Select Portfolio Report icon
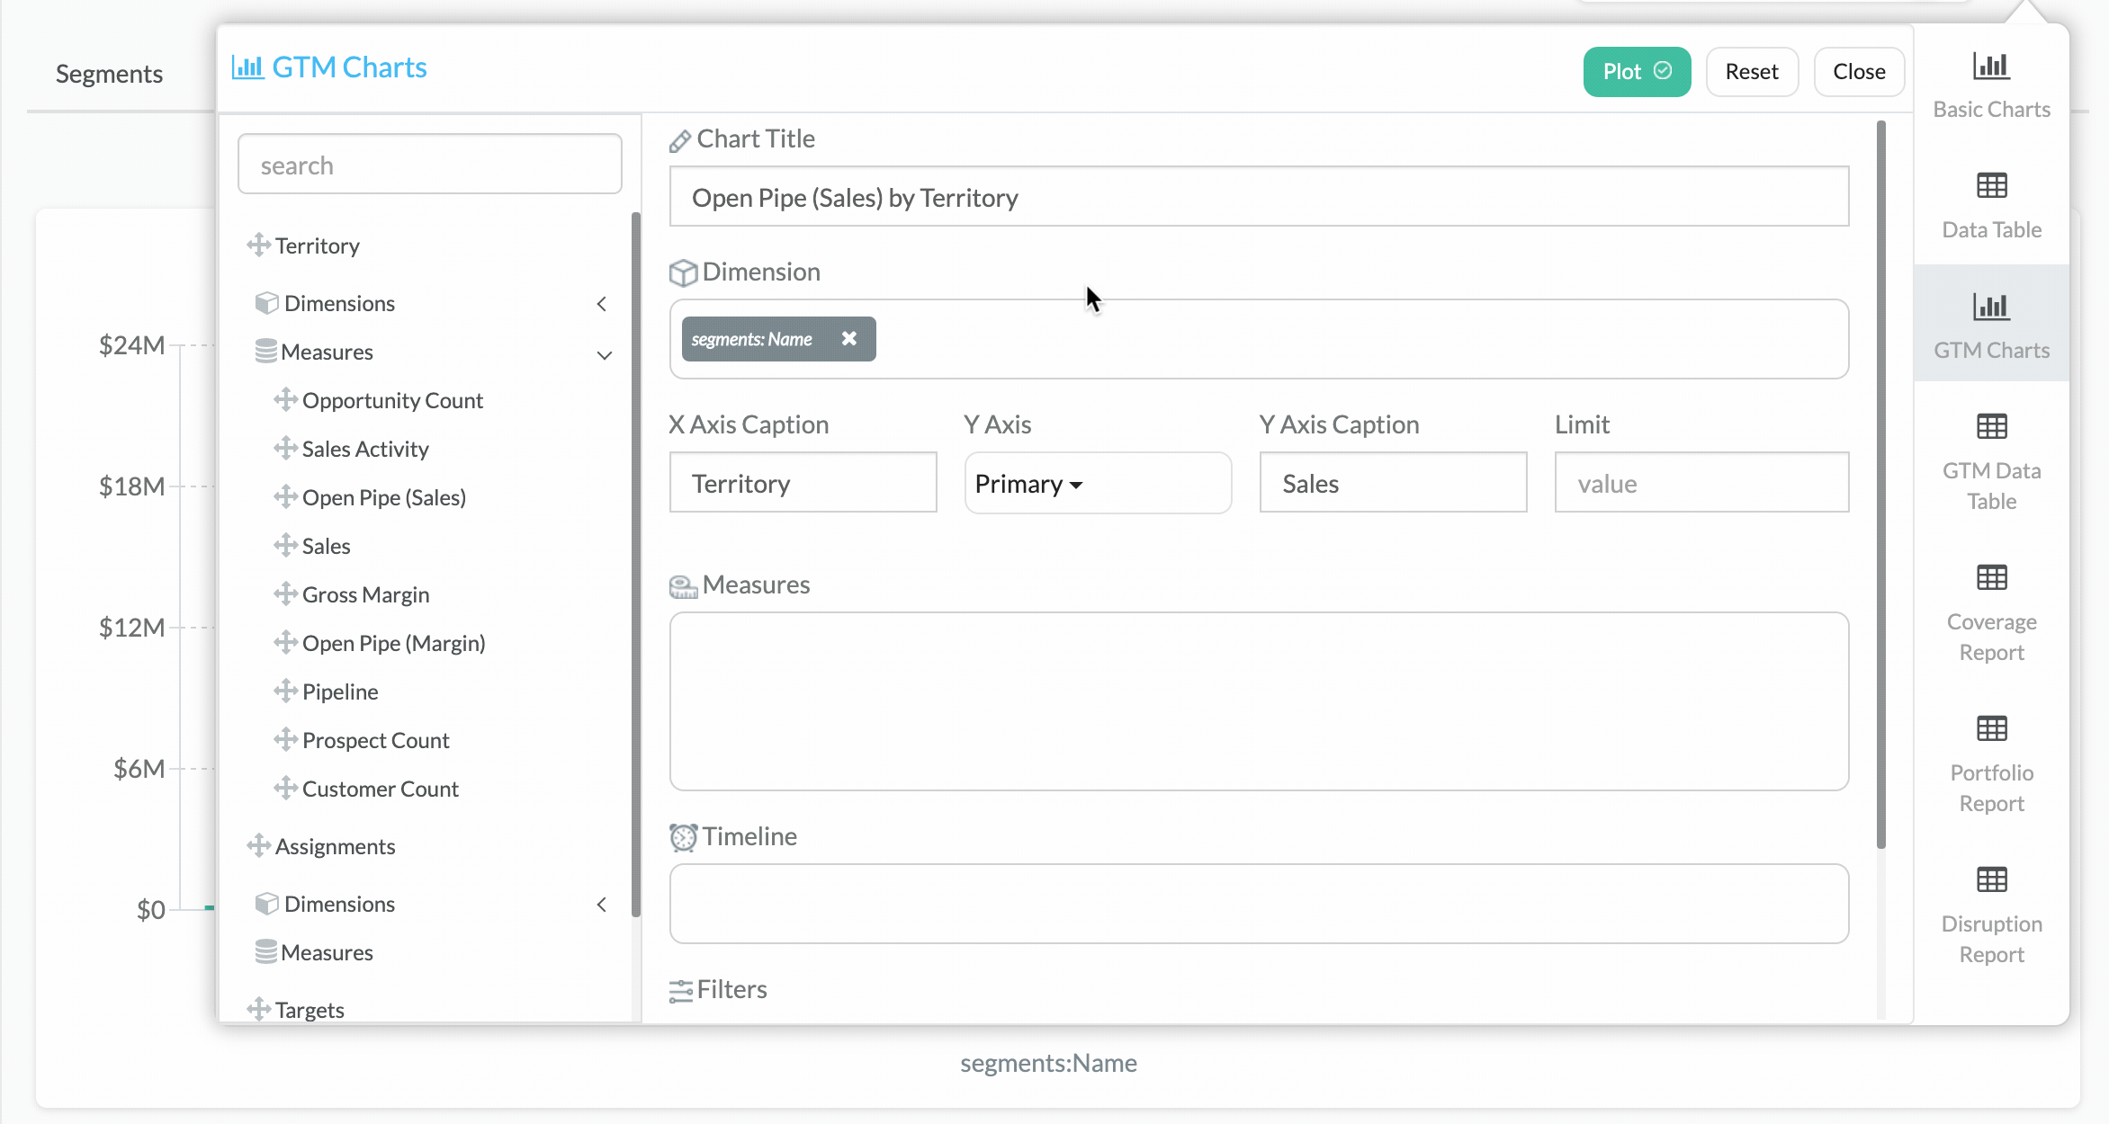The width and height of the screenshot is (2109, 1124). 1991,729
